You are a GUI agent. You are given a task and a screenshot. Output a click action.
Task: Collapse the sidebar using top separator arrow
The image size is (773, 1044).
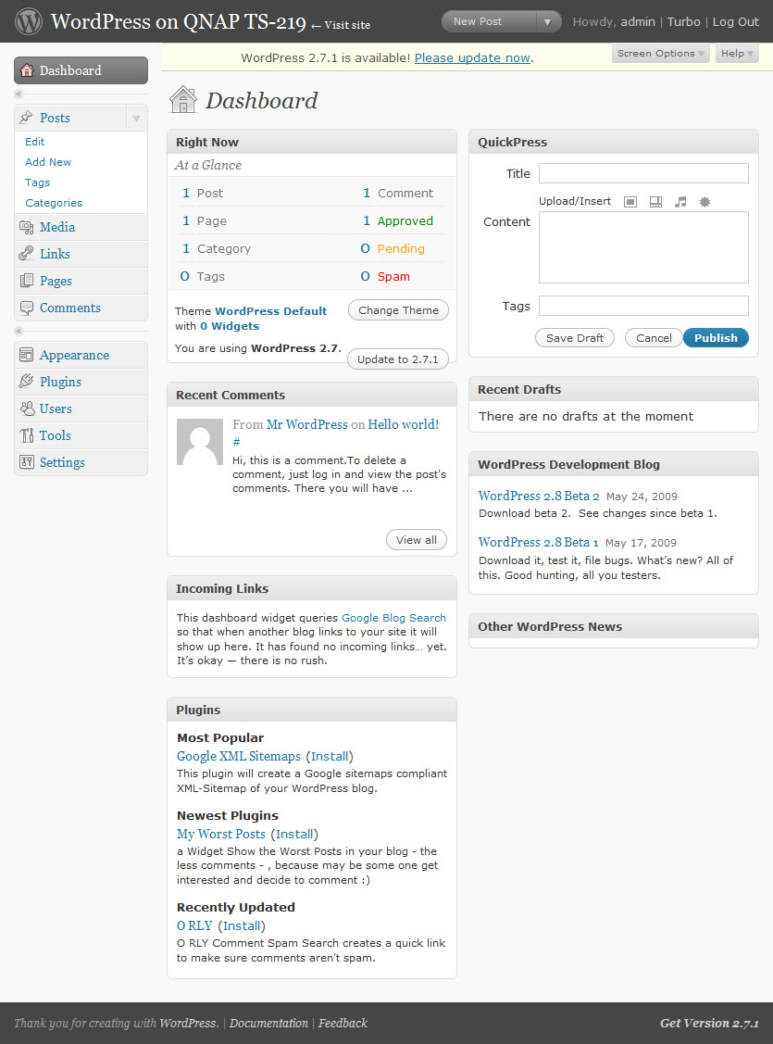pos(19,94)
